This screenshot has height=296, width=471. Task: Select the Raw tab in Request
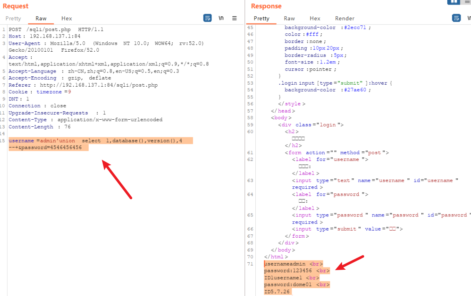pyautogui.click(x=41, y=18)
